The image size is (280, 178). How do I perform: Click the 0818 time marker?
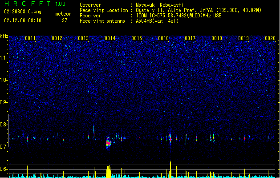217,38
